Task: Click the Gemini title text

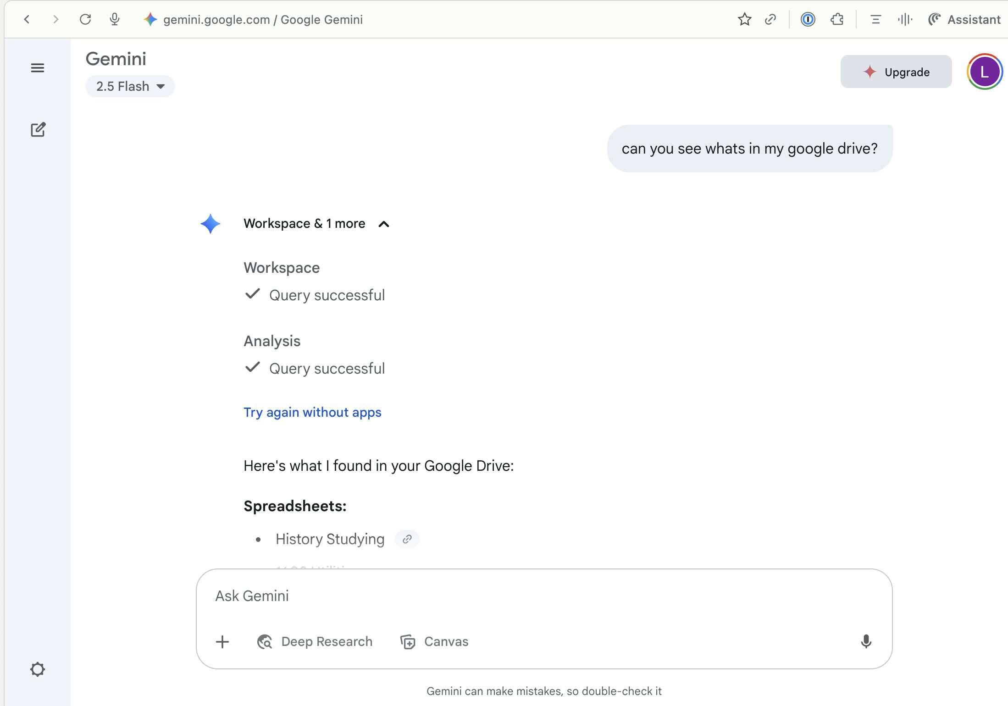Action: tap(116, 59)
